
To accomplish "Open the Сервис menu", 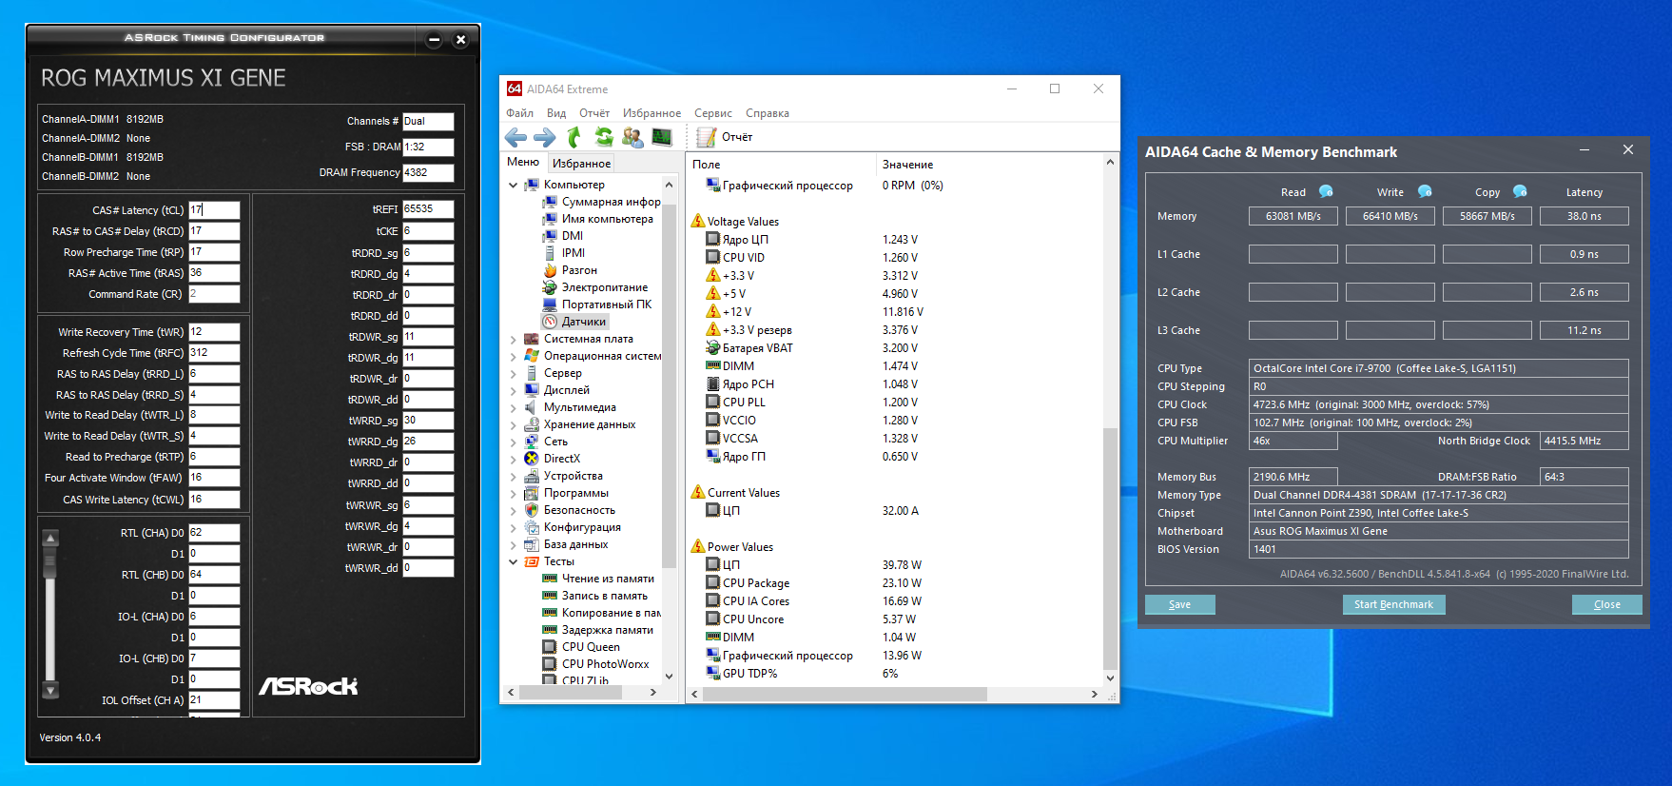I will 713,113.
